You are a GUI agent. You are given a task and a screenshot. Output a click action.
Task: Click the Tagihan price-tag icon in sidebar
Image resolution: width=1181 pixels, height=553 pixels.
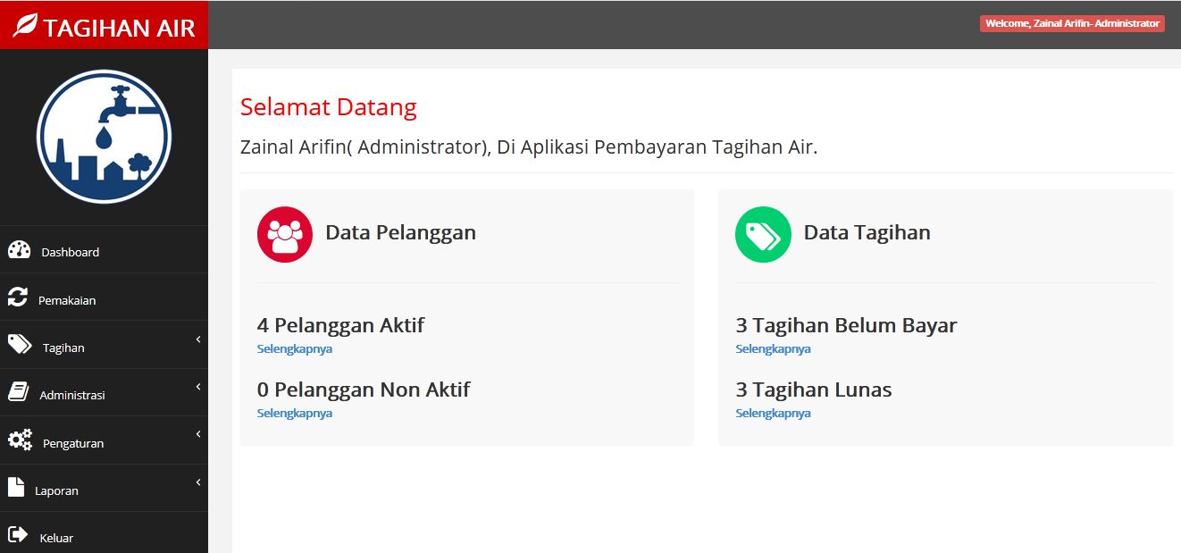click(19, 343)
